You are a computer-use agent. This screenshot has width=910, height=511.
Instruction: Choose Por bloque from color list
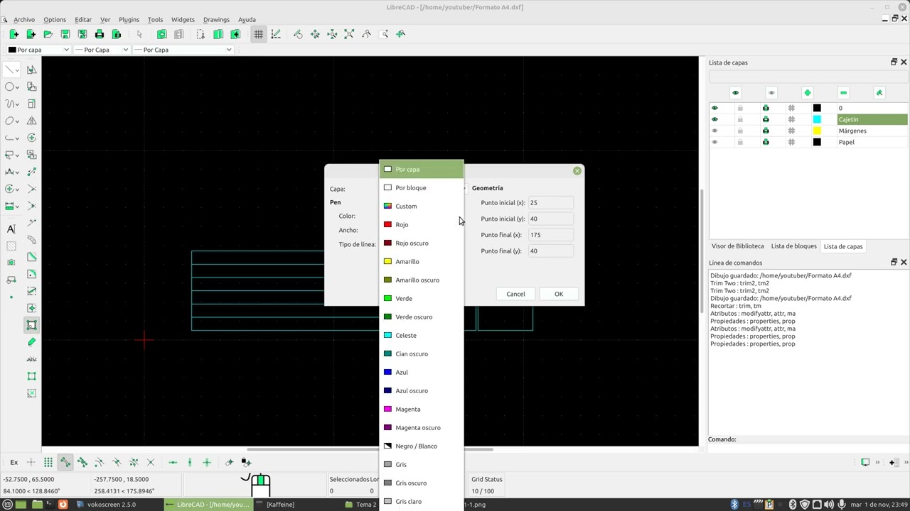422,188
